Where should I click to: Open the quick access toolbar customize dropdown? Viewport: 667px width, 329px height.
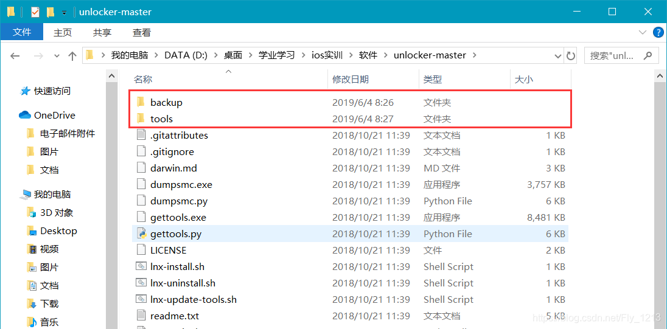pyautogui.click(x=65, y=13)
